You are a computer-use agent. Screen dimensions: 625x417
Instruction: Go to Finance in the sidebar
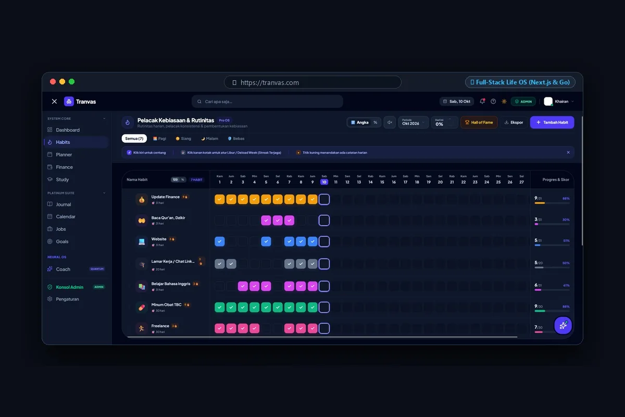click(76, 167)
